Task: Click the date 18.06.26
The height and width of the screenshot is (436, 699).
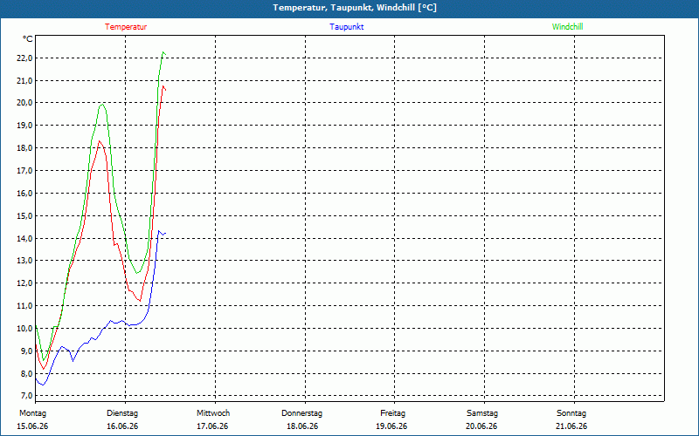Action: click(302, 426)
